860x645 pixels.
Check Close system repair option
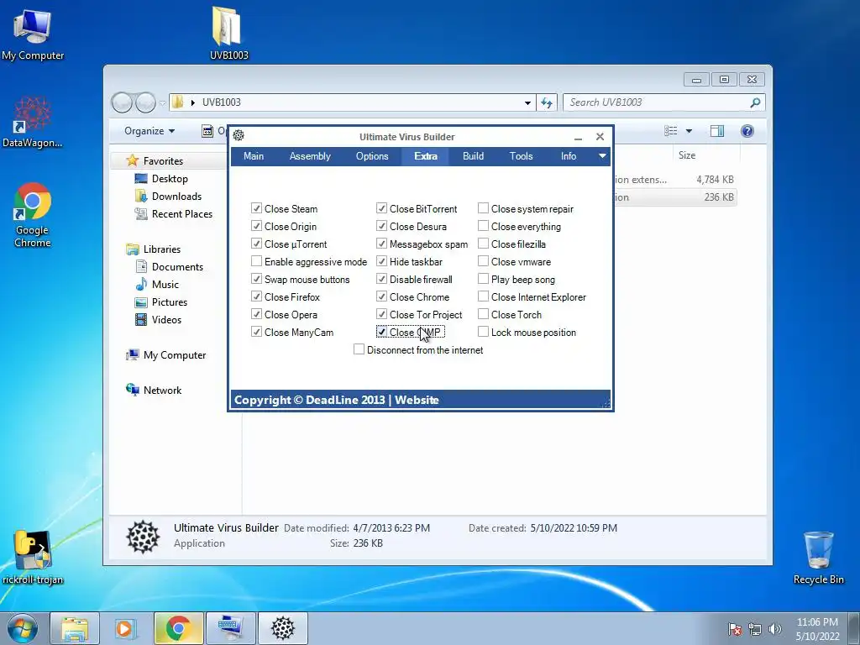pos(483,208)
